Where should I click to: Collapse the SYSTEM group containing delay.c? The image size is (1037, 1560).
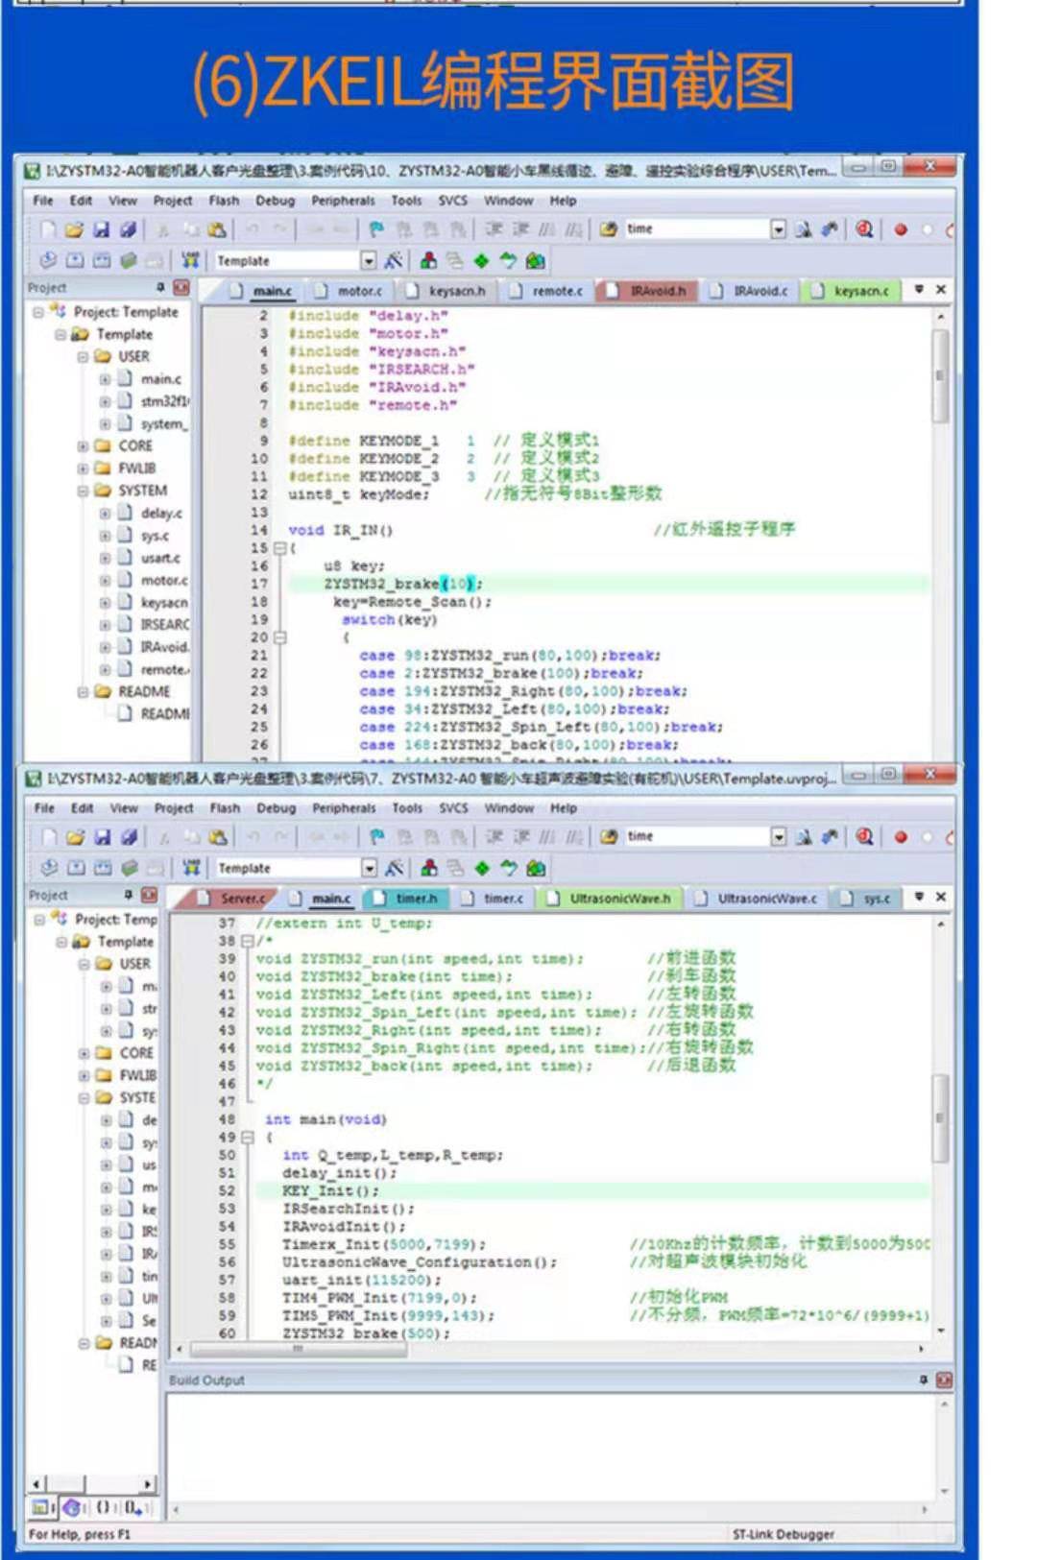pyautogui.click(x=83, y=491)
